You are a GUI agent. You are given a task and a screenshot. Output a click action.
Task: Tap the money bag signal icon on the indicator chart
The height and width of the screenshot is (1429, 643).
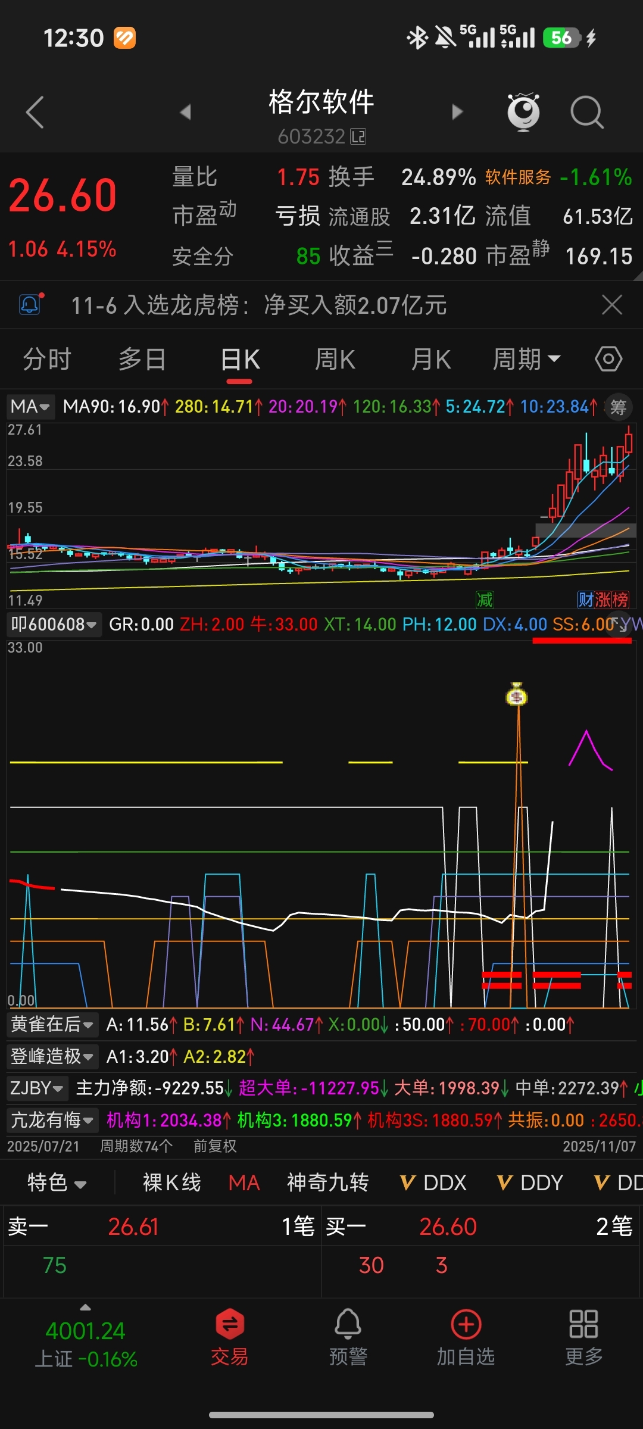click(517, 694)
